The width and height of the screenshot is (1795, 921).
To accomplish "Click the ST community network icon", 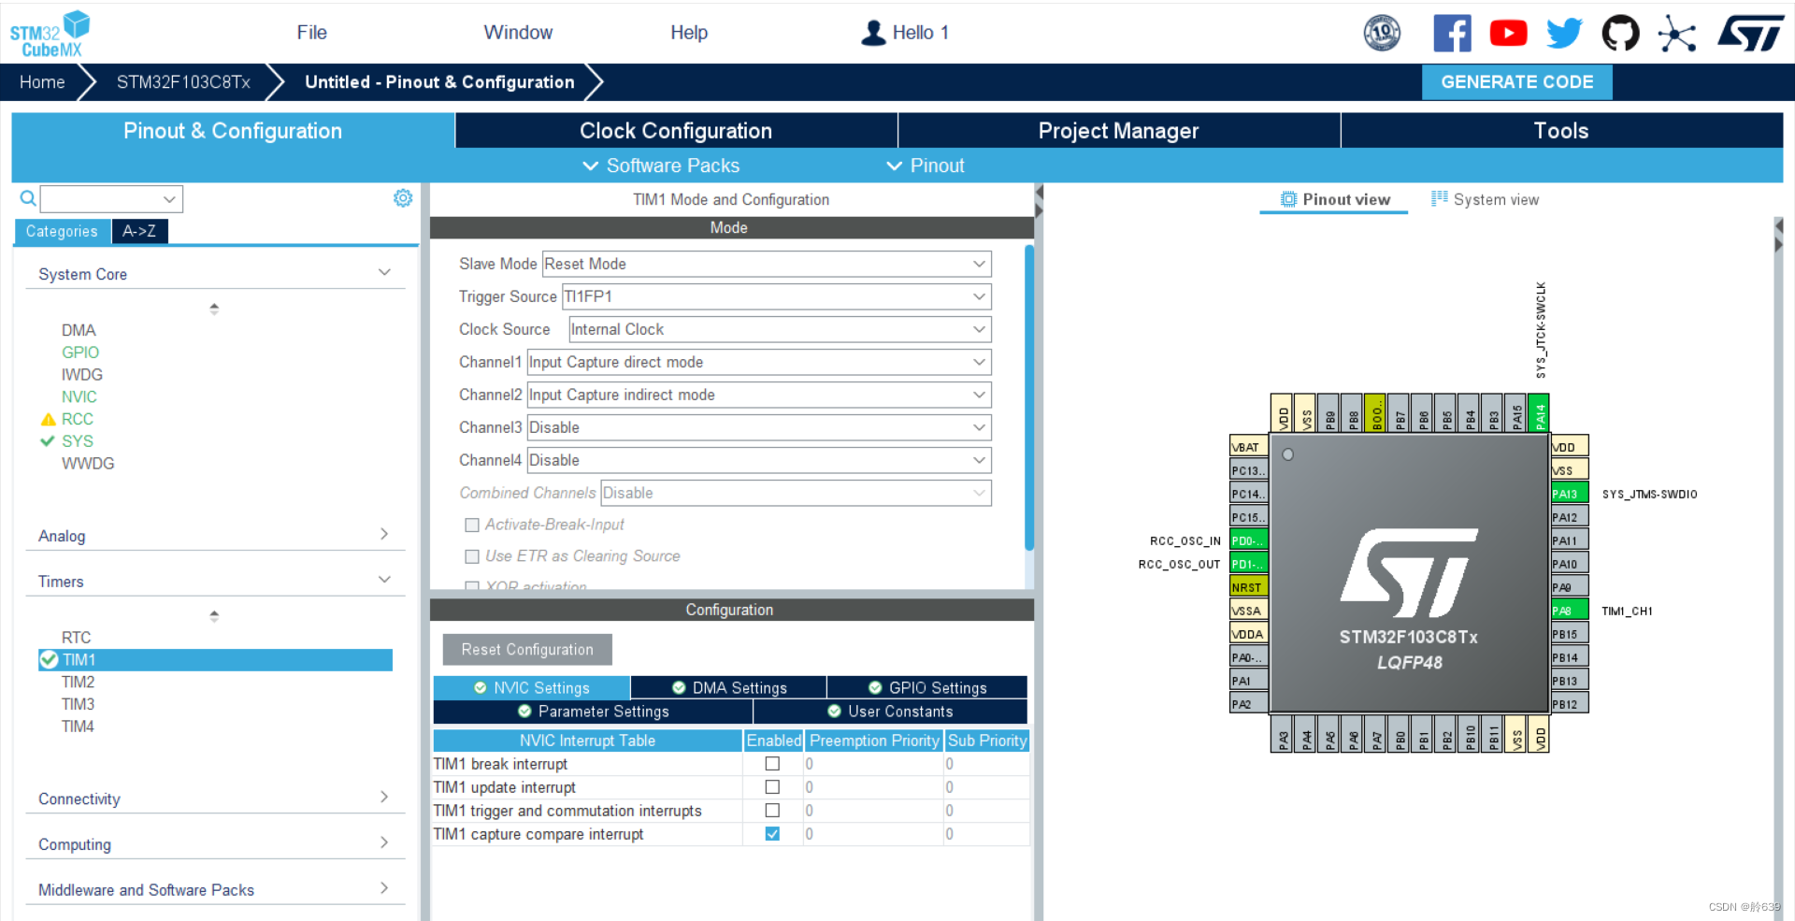I will [1677, 35].
